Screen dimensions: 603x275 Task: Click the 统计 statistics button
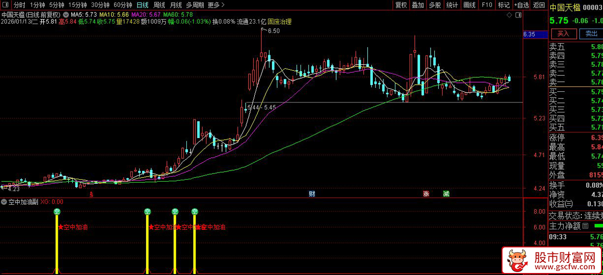(x=452, y=5)
